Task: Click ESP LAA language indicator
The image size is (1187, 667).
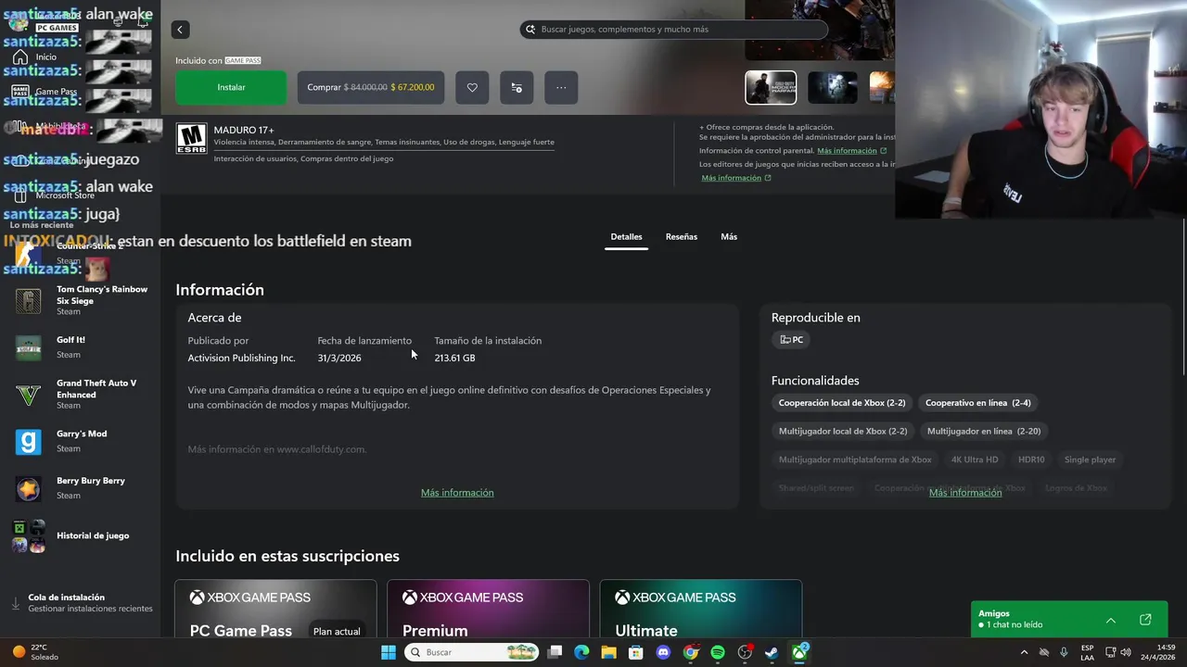Action: click(x=1087, y=652)
